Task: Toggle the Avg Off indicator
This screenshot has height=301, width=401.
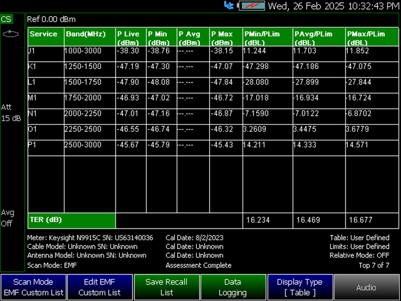Action: click(7, 218)
